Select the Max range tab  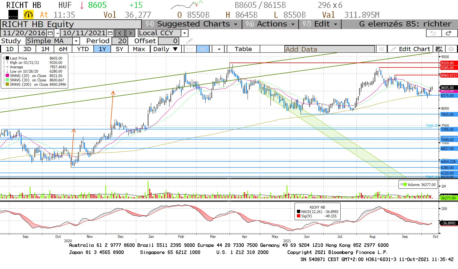tap(139, 49)
